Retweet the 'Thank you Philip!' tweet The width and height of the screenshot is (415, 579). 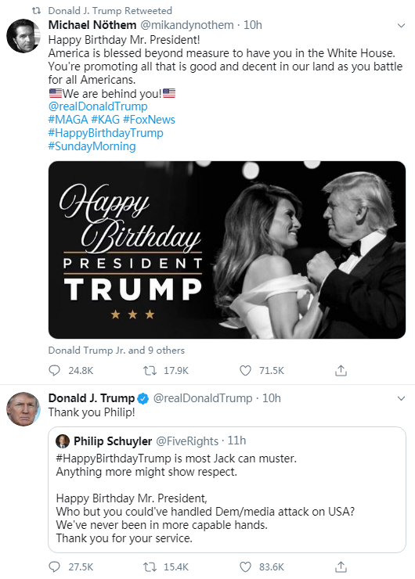[150, 566]
